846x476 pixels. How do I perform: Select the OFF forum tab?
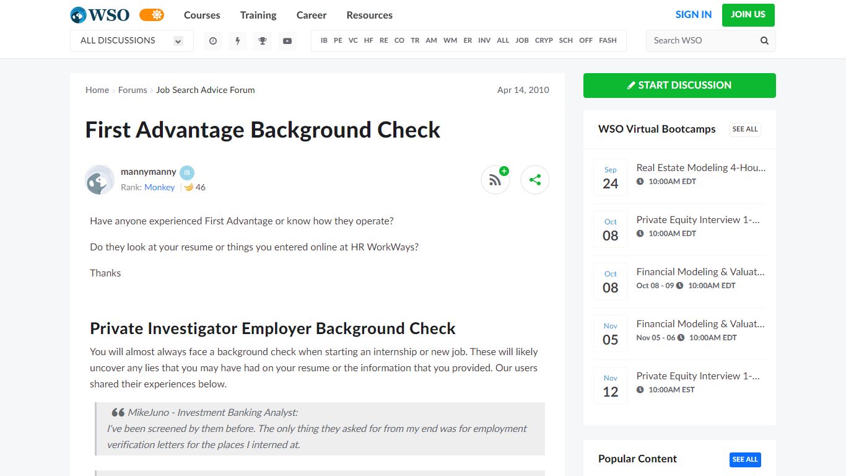(x=586, y=40)
